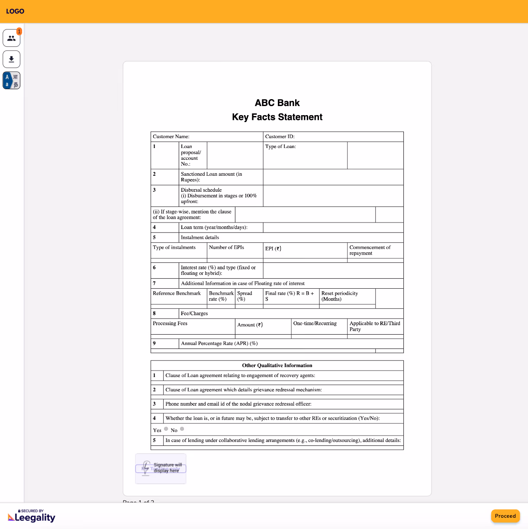Click Applicable to RE/Third Party header
The image size is (528, 529).
click(375, 326)
